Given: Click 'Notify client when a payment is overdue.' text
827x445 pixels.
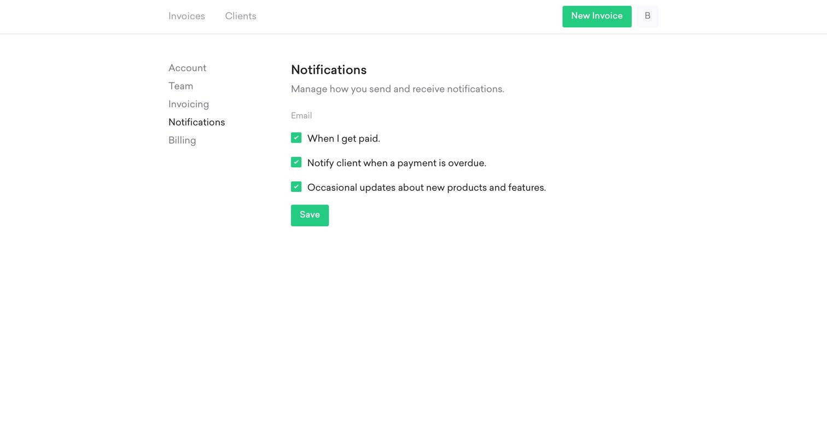Looking at the screenshot, I should (397, 163).
